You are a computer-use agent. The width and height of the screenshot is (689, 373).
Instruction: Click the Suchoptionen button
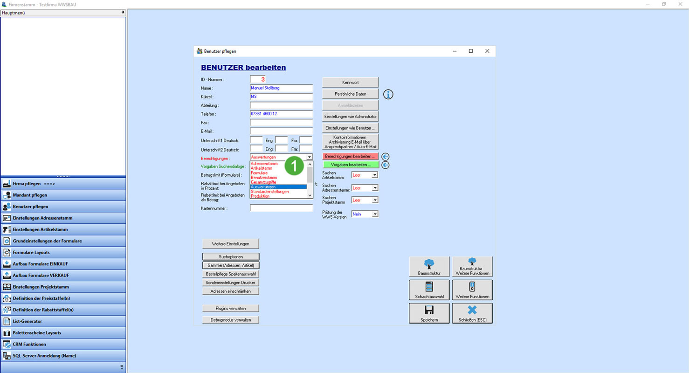231,256
